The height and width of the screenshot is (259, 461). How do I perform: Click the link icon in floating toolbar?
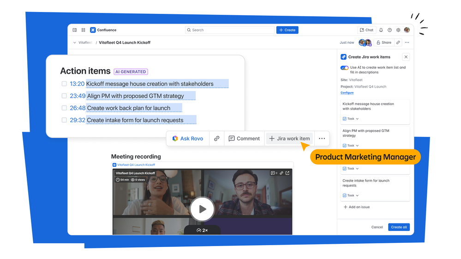point(216,138)
